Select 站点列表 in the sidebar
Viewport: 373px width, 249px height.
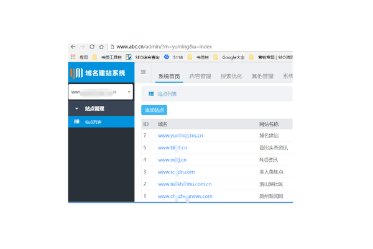(101, 122)
